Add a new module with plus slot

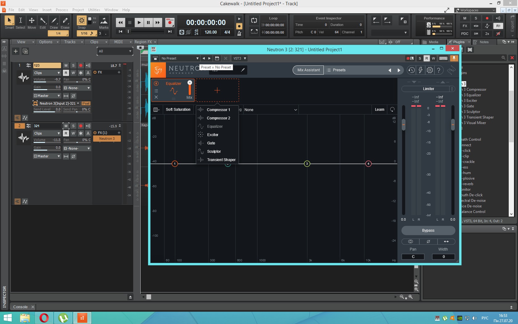click(217, 90)
